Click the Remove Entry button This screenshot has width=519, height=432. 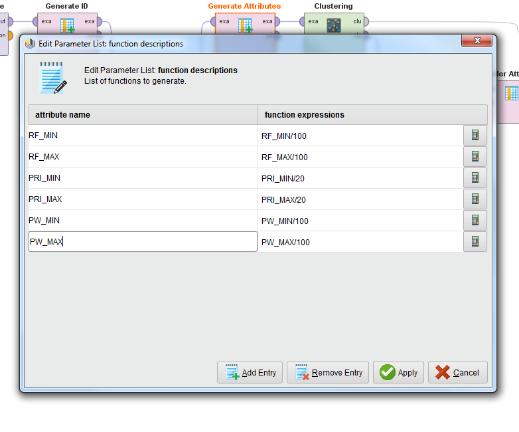(x=328, y=373)
